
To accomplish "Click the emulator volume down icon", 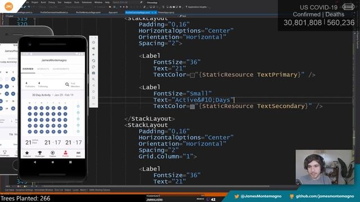I will [93, 55].
